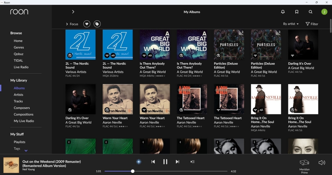332x175 pixels.
Task: Skip to the previous track
Action: (153, 162)
